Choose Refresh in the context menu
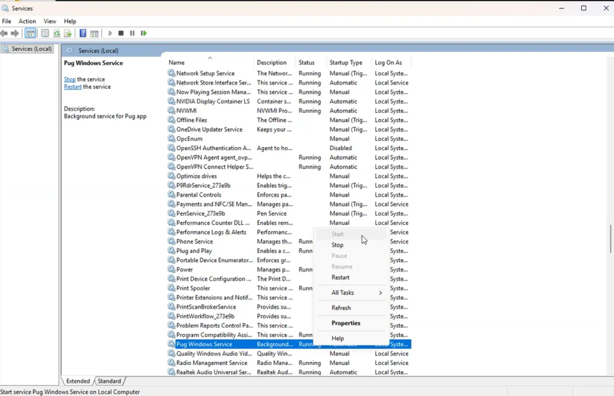The height and width of the screenshot is (396, 614). [352, 308]
